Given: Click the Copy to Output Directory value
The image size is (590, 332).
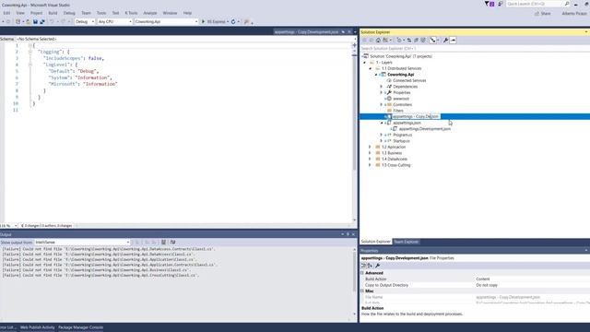Looking at the screenshot, I should (x=487, y=285).
